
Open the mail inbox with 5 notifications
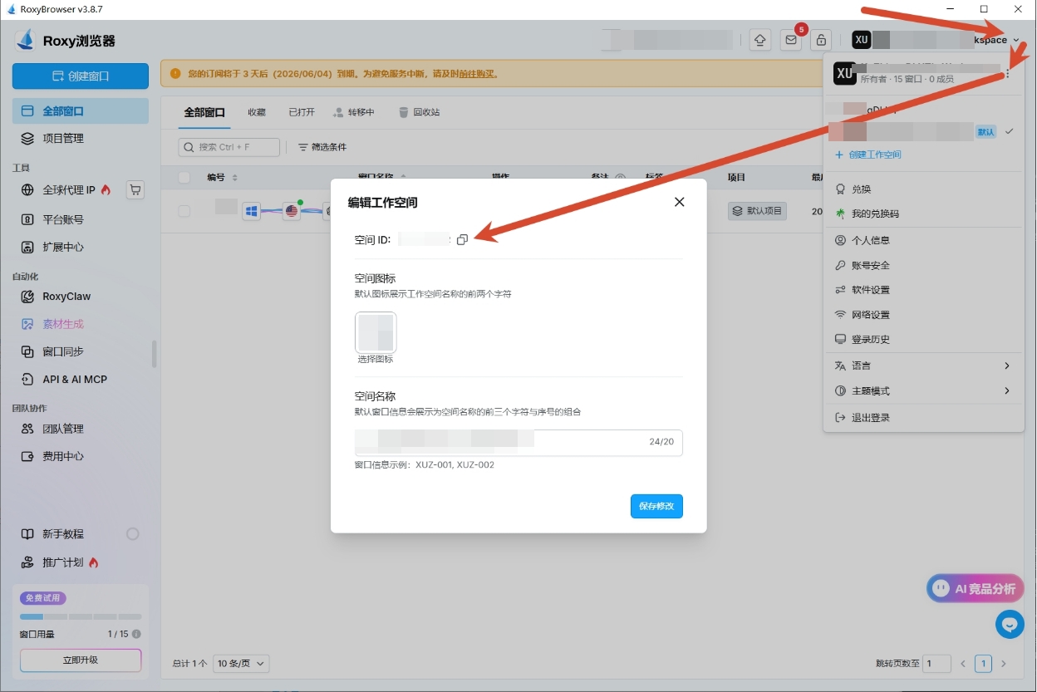[791, 40]
